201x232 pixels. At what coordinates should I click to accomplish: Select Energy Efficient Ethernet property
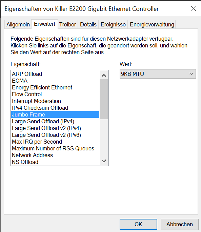(55, 87)
